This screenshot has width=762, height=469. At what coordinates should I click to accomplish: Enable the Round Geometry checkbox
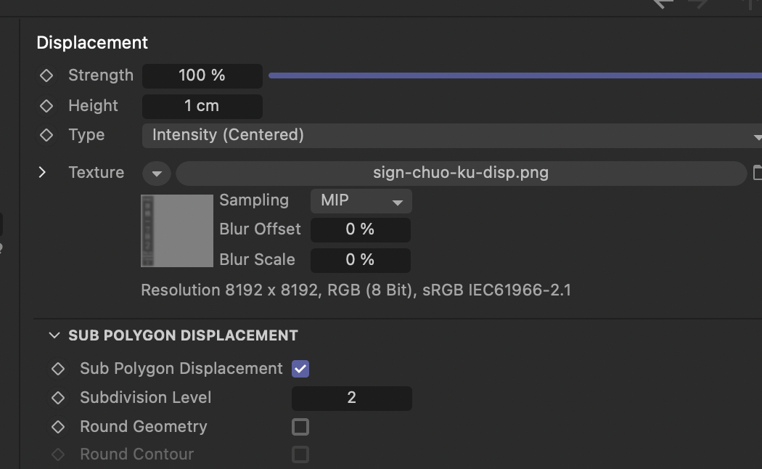pyautogui.click(x=300, y=427)
